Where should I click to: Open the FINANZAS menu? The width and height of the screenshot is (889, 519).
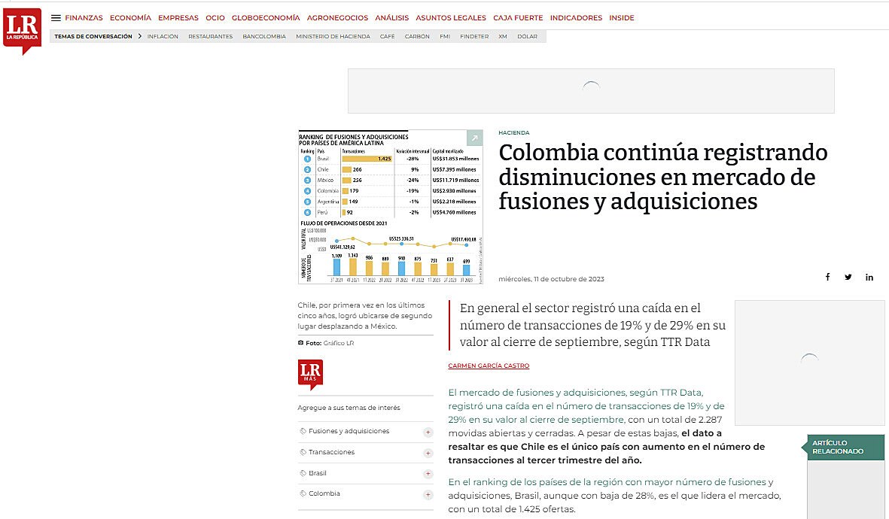coord(84,18)
